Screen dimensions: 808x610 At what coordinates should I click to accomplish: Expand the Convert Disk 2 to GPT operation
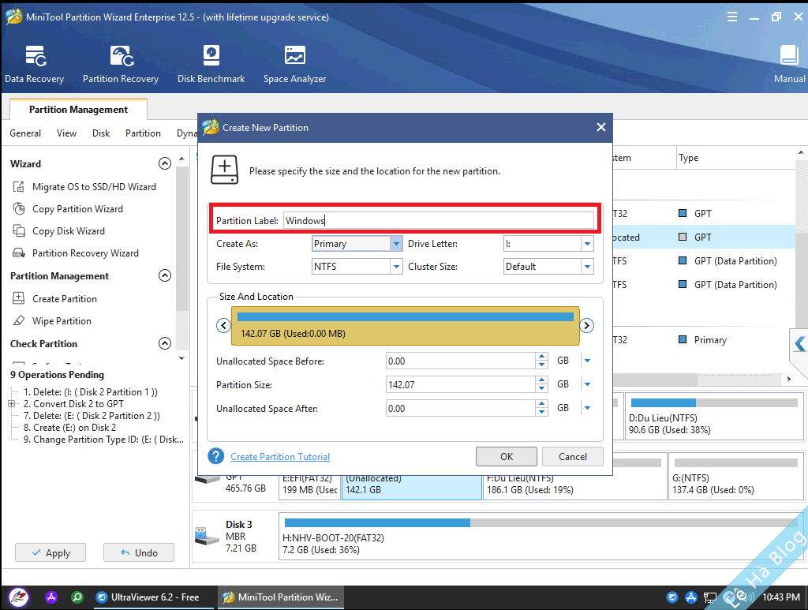(x=11, y=404)
